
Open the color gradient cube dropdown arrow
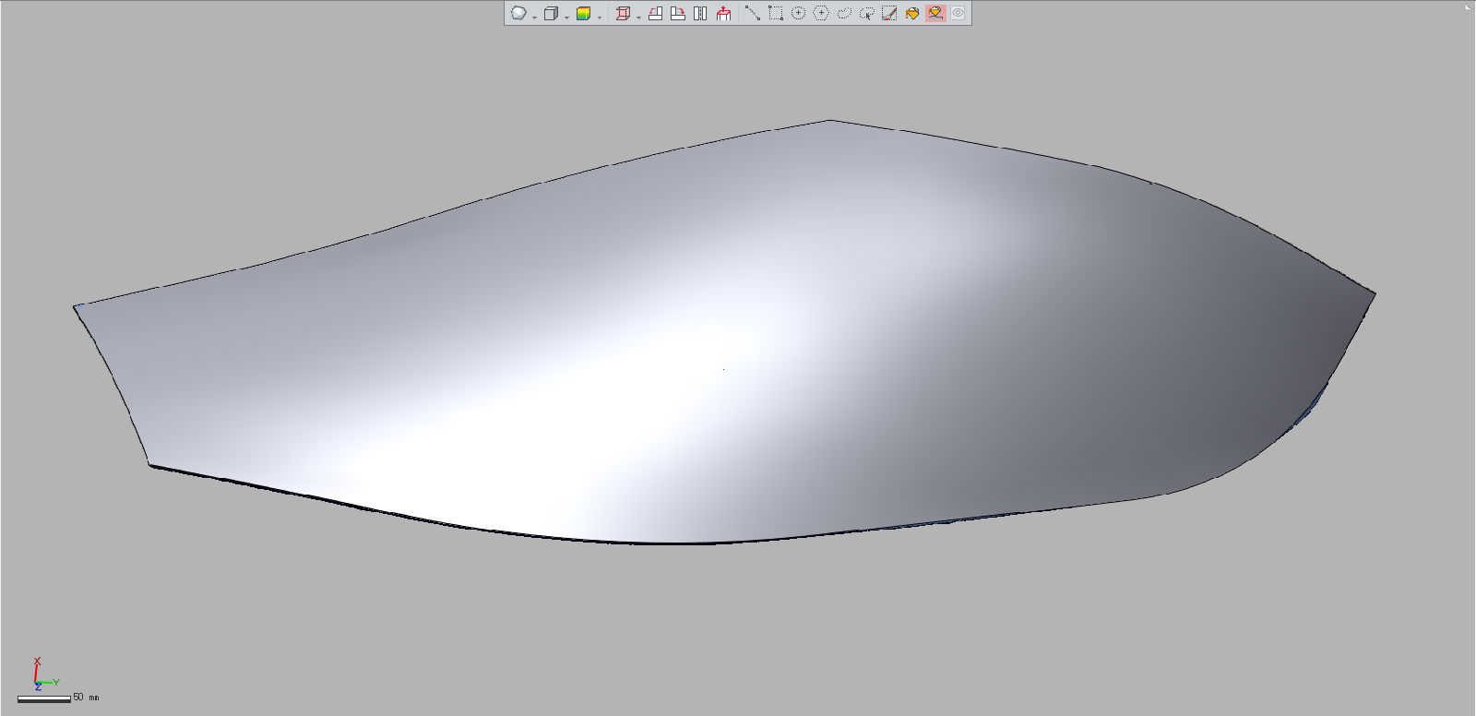(599, 17)
